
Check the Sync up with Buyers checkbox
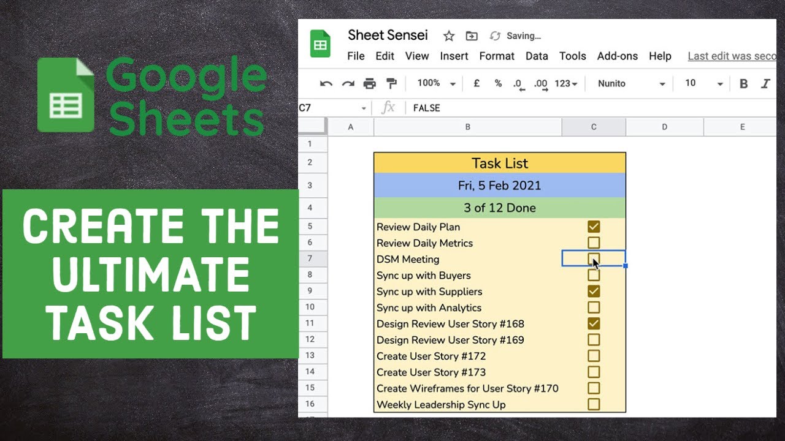594,275
